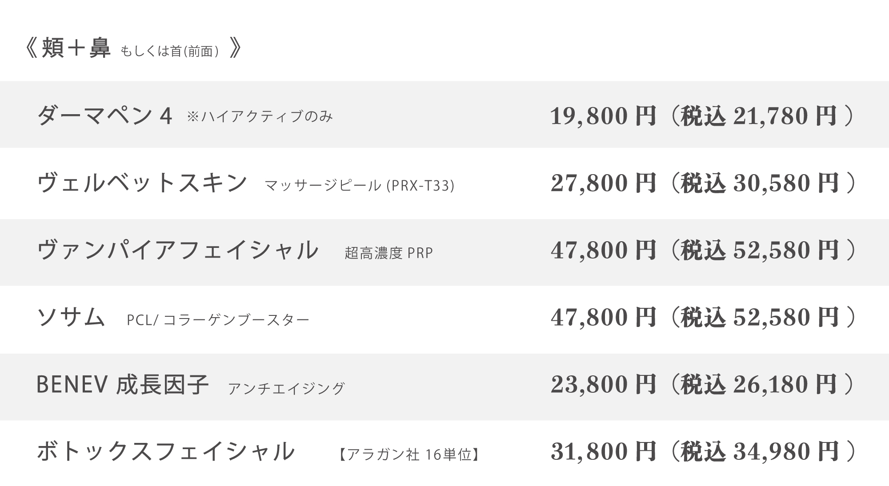This screenshot has height=486, width=889.
Task: Click the 31,800円 Botox price
Action: 604,451
